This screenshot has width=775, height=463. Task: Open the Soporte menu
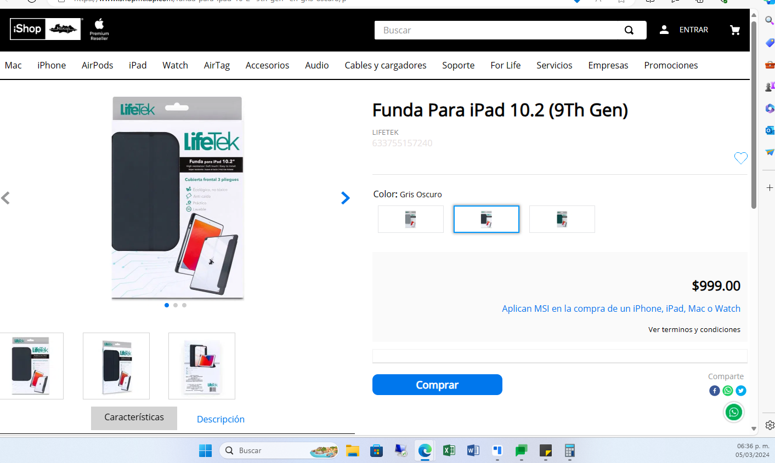click(x=459, y=65)
